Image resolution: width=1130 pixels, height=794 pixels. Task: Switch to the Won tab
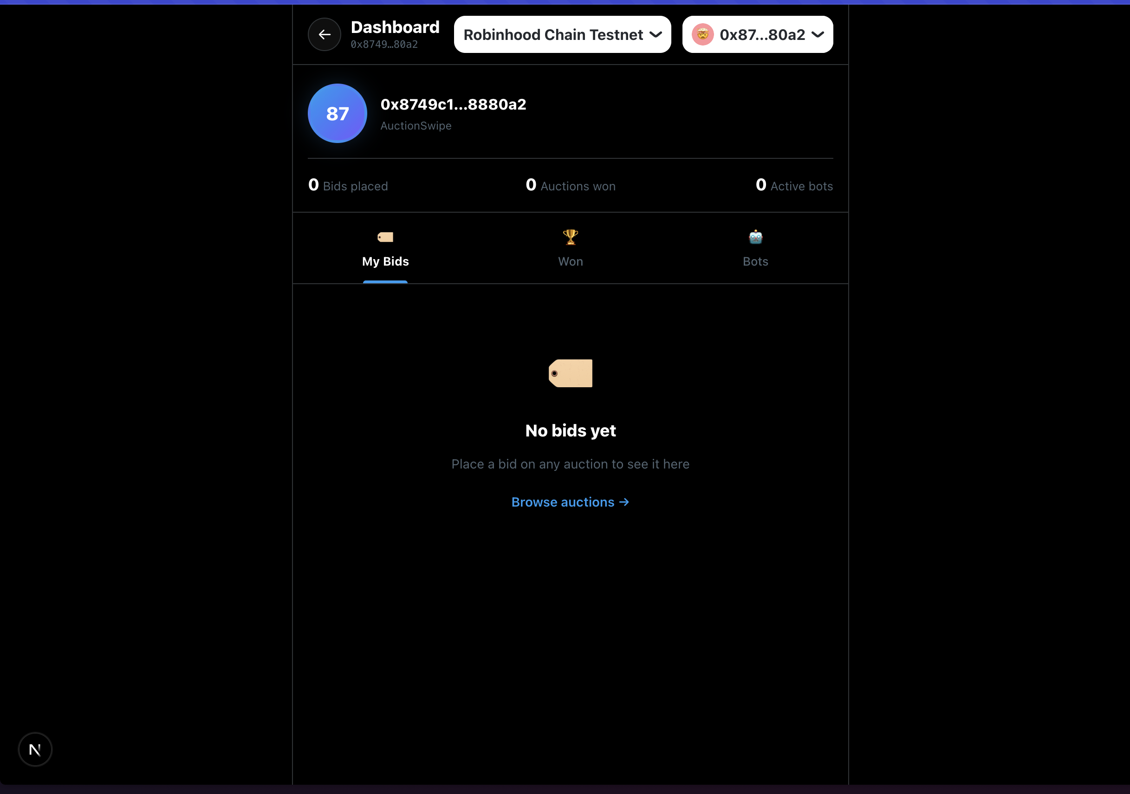tap(570, 261)
